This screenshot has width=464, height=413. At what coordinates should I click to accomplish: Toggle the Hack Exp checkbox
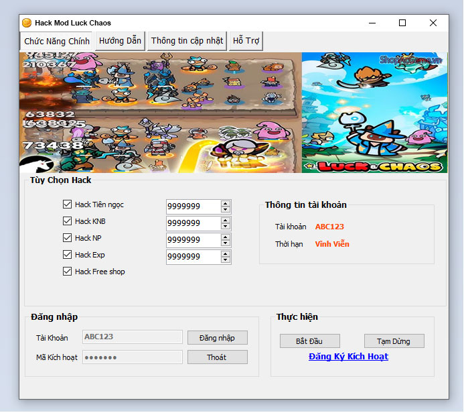67,255
